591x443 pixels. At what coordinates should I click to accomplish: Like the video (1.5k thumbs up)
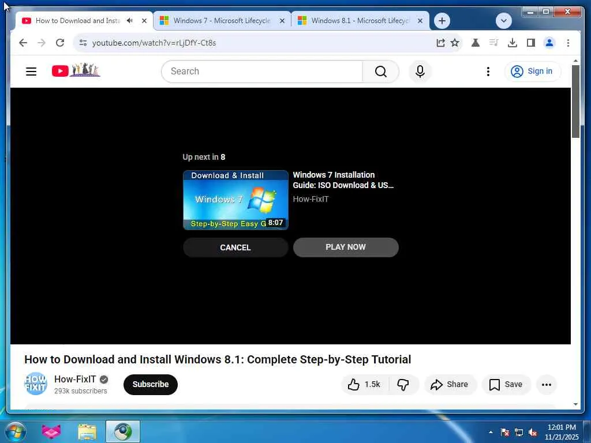click(365, 384)
